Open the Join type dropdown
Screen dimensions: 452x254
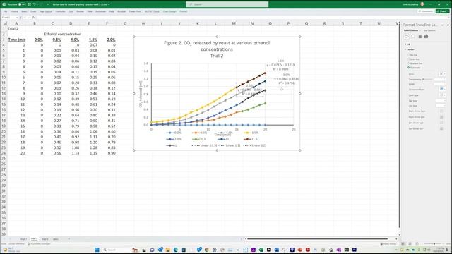click(440, 106)
